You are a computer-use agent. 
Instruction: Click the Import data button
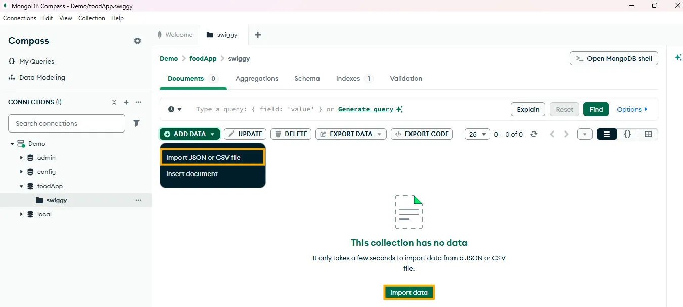409,292
